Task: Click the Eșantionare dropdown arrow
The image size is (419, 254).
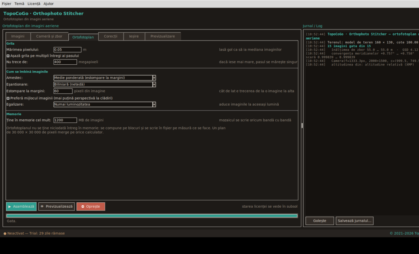Action: pos(154,84)
